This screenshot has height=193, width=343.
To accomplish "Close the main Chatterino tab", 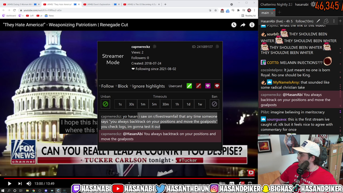I will [272, 13].
